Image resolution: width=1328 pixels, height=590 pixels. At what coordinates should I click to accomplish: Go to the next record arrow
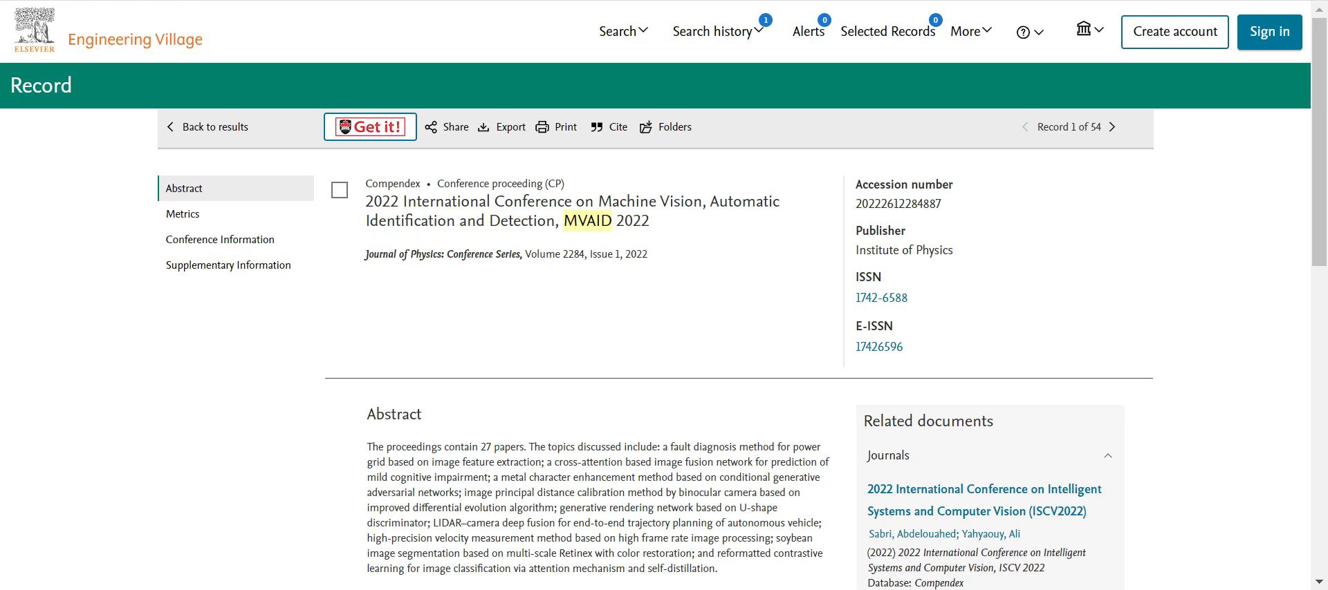(x=1112, y=127)
